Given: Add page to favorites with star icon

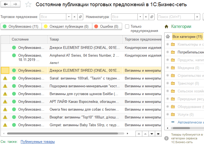Looking at the screenshot, I should (28, 5).
